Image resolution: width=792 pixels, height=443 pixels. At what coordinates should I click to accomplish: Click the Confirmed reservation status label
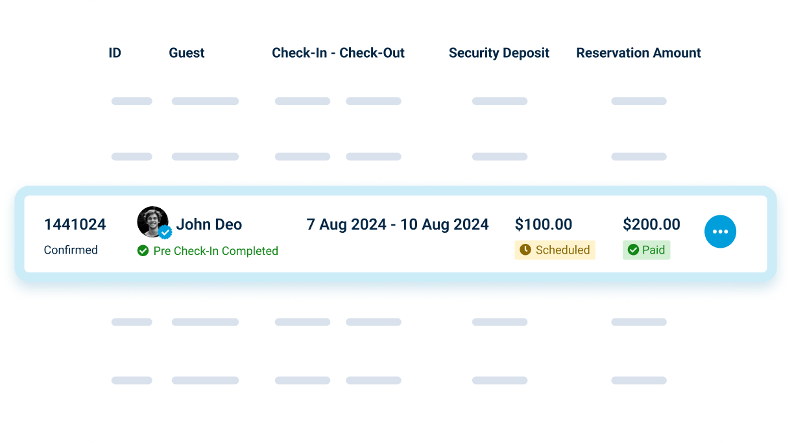pos(71,250)
